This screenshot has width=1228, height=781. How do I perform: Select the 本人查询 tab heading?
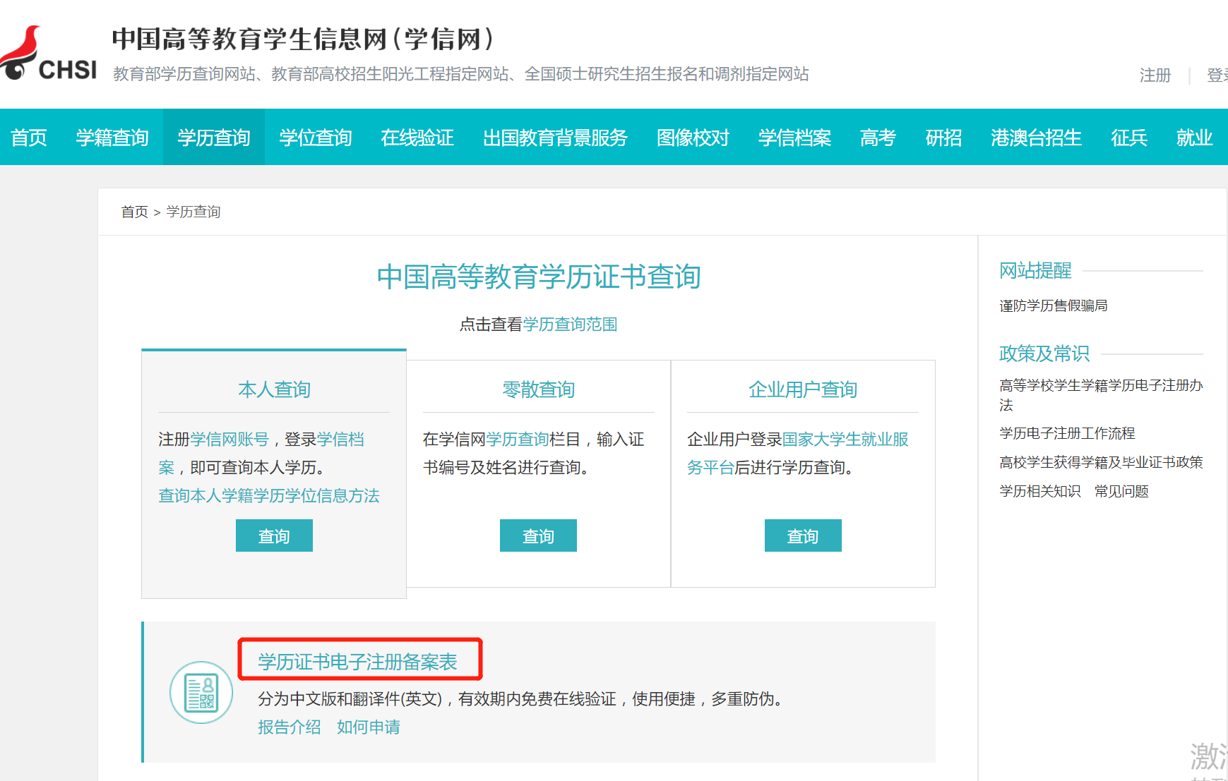tap(274, 389)
